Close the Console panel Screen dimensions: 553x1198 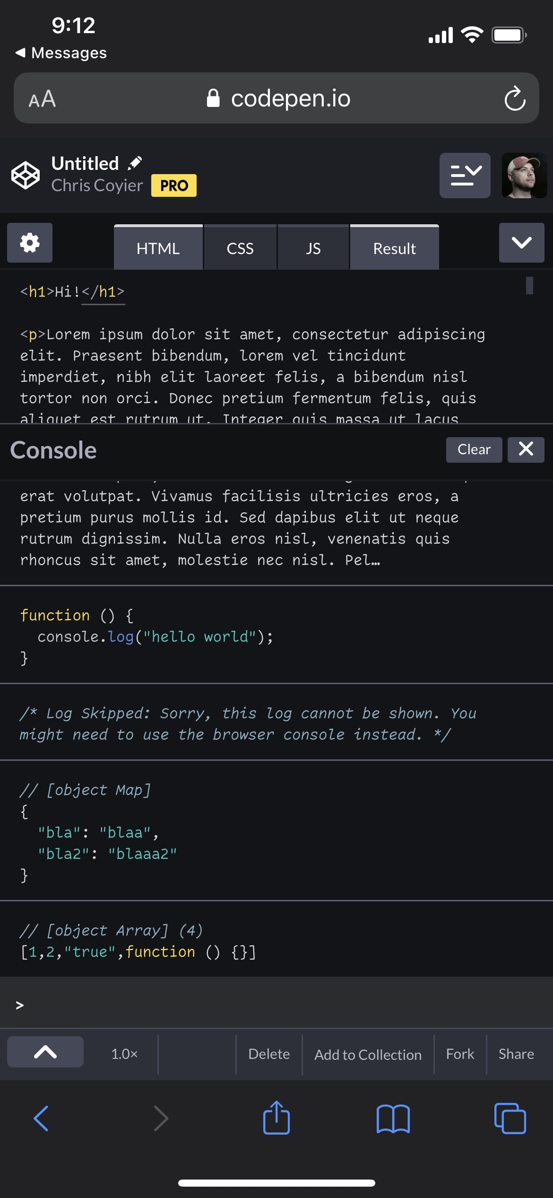click(526, 449)
